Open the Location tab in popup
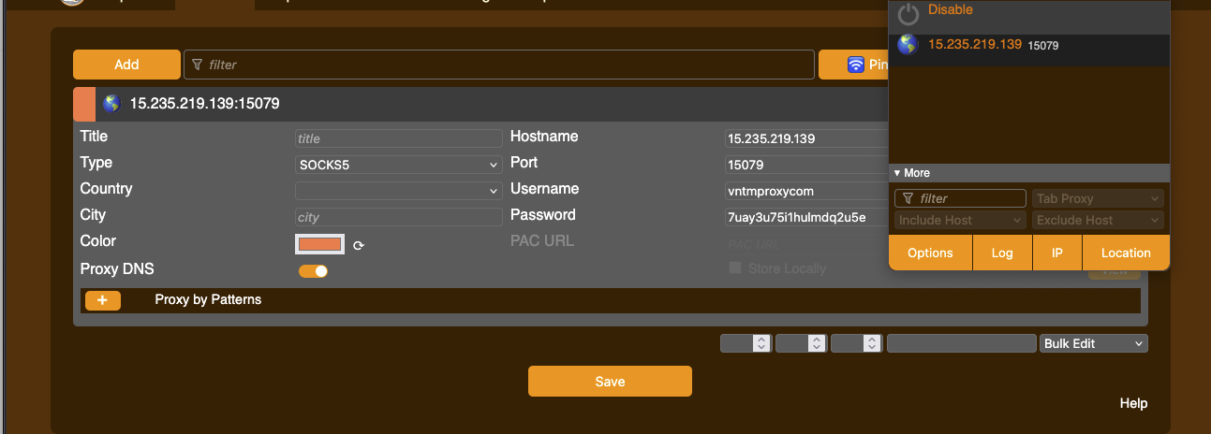Screen dimensions: 1211x434 point(1126,253)
